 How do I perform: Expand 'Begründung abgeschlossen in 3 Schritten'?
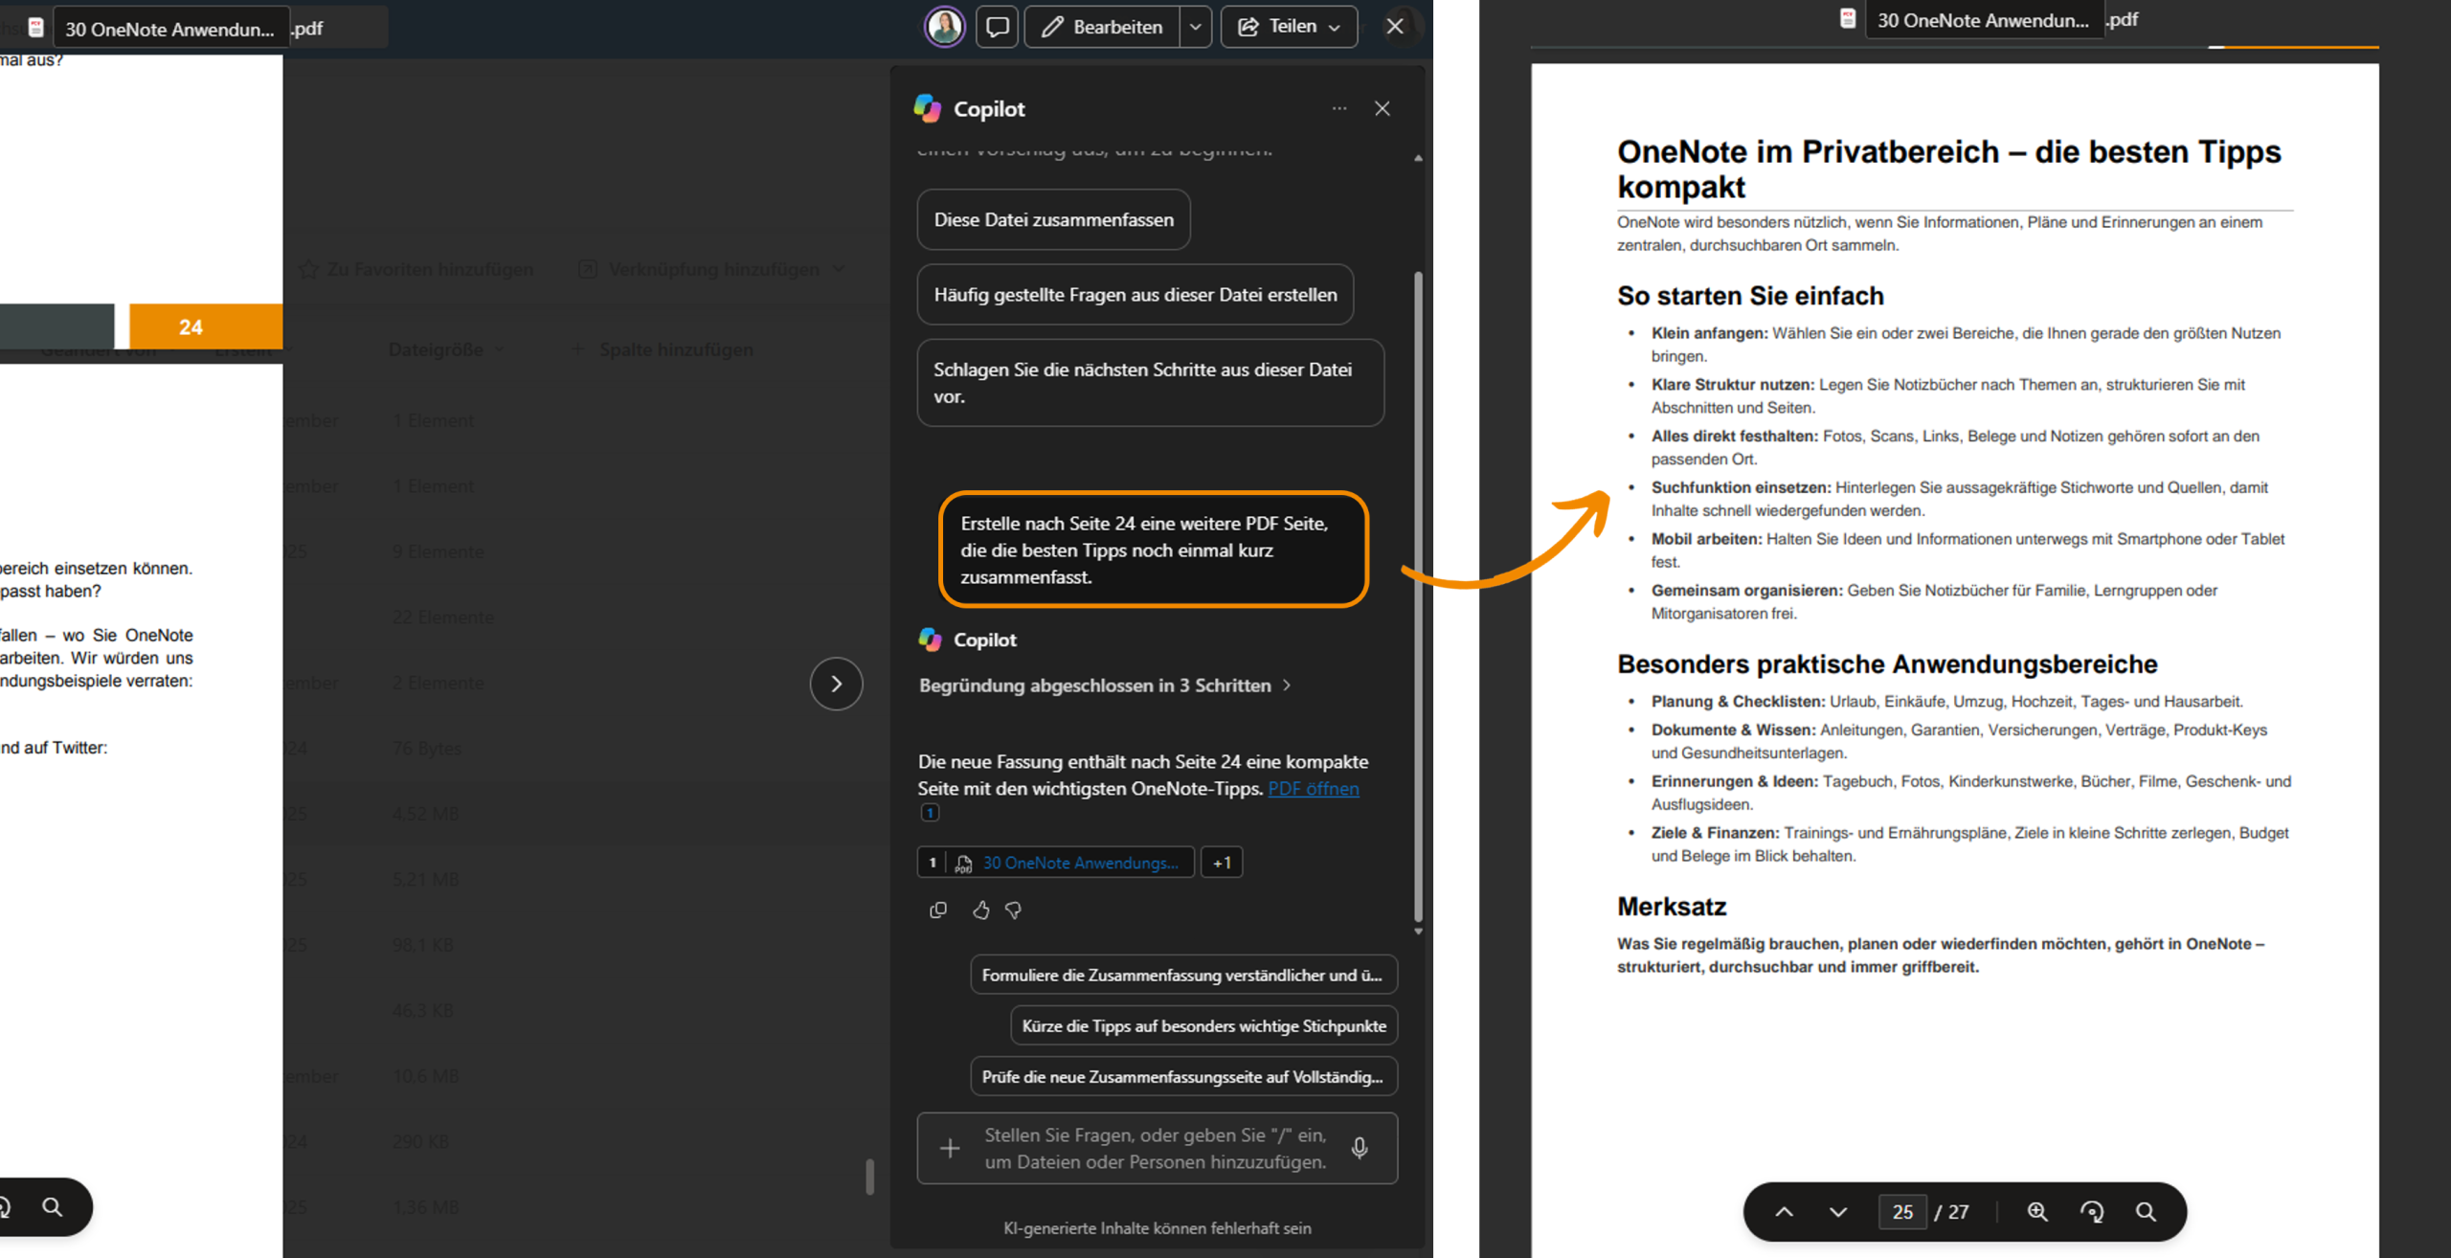pos(1106,685)
